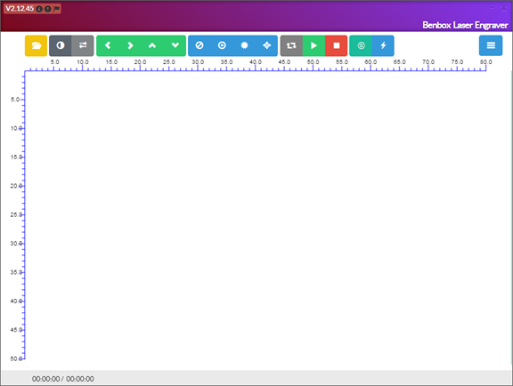Click the first round icon after V2.12.45
Viewport: 513px width, 386px height.
(x=39, y=9)
